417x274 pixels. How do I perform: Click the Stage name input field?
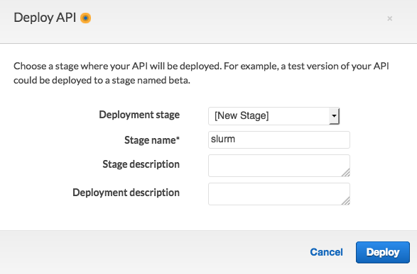pyautogui.click(x=279, y=139)
